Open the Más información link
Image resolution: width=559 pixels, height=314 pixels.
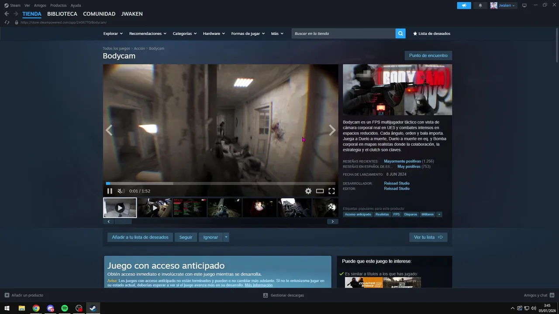(x=259, y=285)
